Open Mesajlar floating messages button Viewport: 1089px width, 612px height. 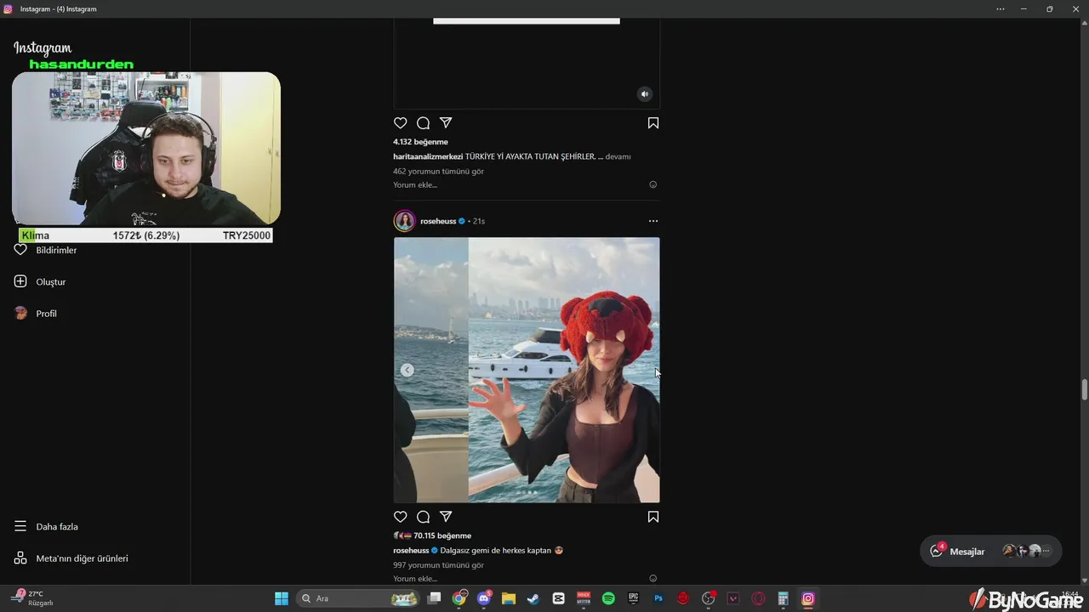pyautogui.click(x=991, y=551)
